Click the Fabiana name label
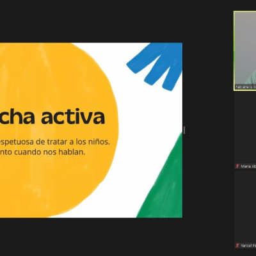 tap(245, 87)
